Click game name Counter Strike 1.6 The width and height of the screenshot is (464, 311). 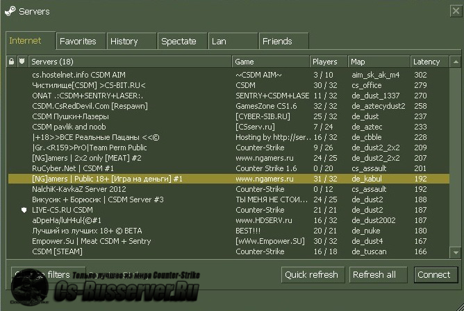pos(266,168)
